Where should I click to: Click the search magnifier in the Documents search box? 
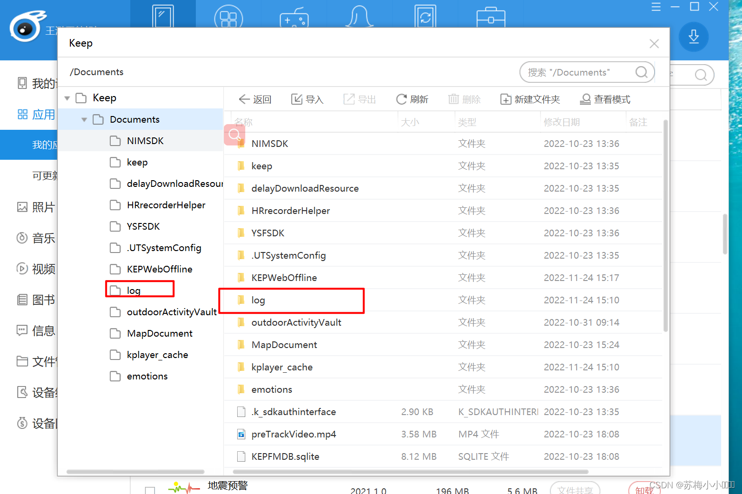pyautogui.click(x=642, y=72)
